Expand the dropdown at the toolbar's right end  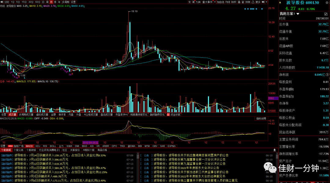tap(266, 2)
